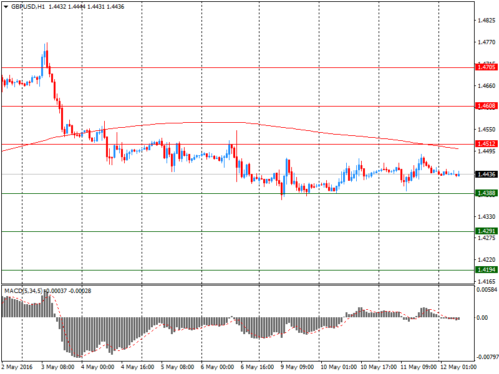Select the 1.4770 price scale value
The width and height of the screenshot is (499, 374).
(487, 42)
